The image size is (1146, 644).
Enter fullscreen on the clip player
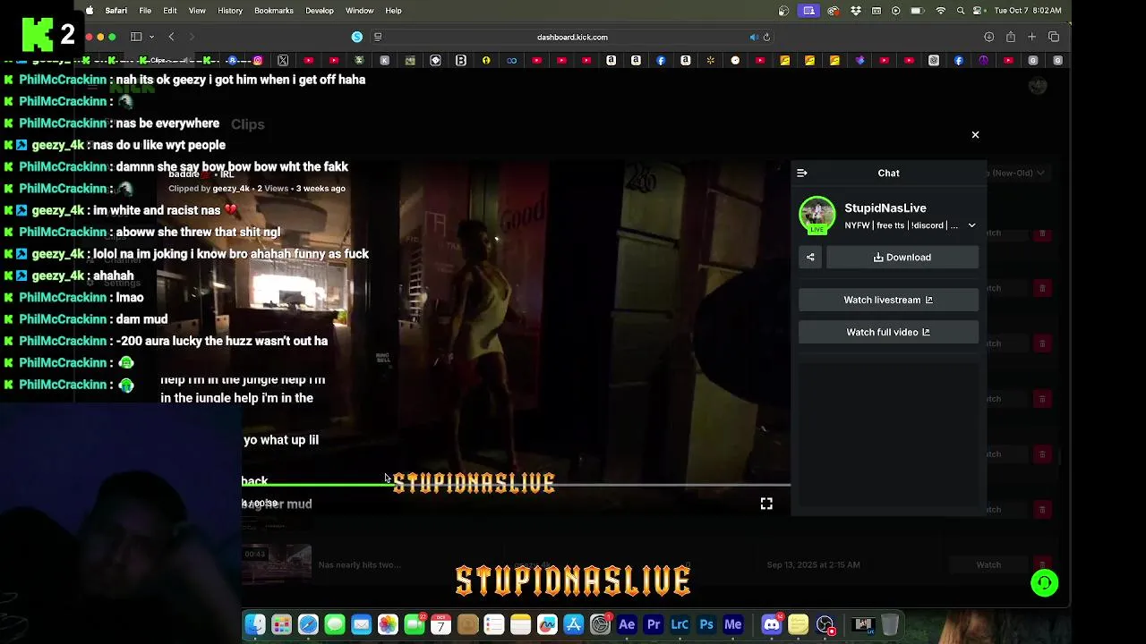[x=766, y=504]
